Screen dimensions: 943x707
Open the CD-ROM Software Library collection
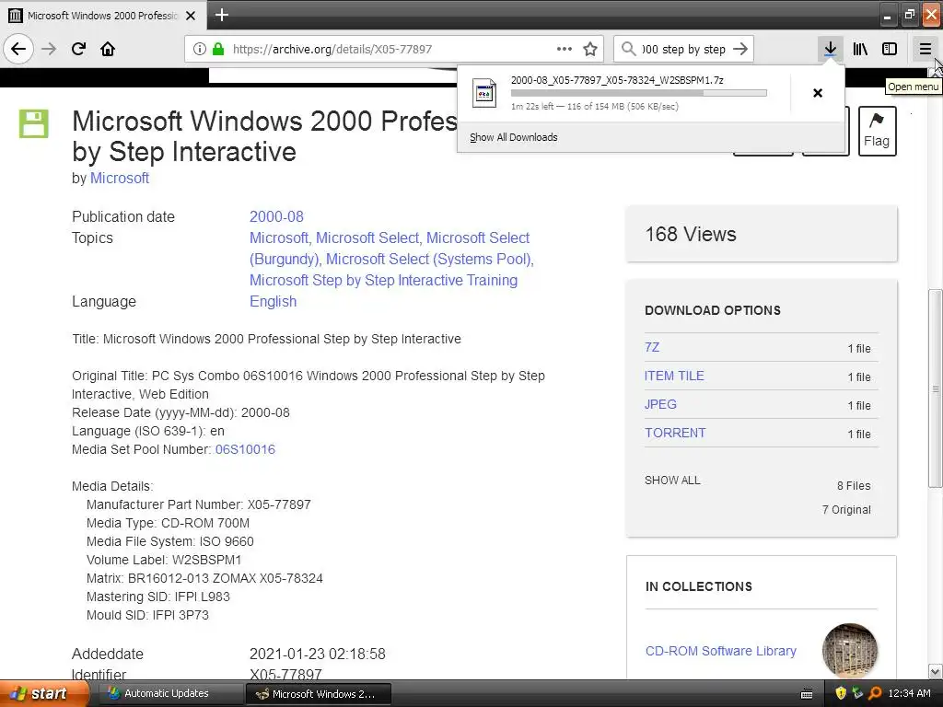pyautogui.click(x=720, y=651)
